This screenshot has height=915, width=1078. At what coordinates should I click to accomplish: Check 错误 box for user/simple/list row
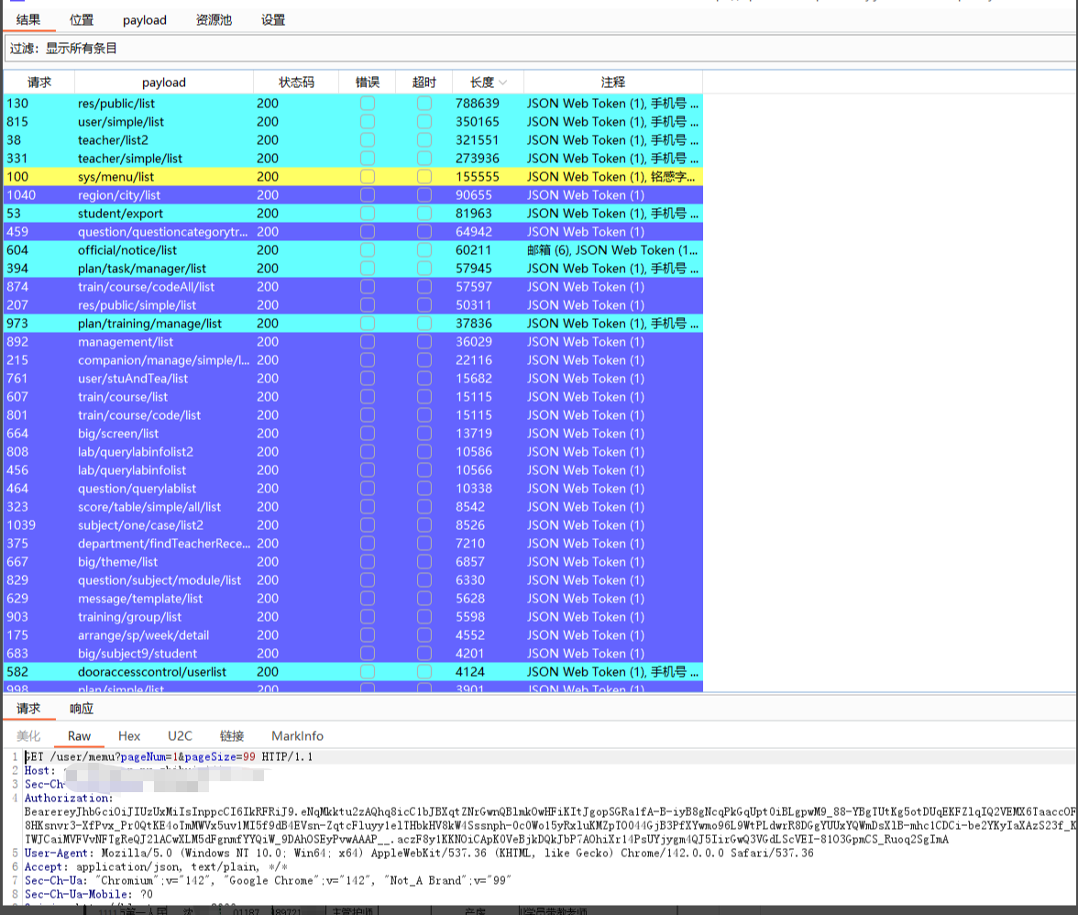(367, 122)
